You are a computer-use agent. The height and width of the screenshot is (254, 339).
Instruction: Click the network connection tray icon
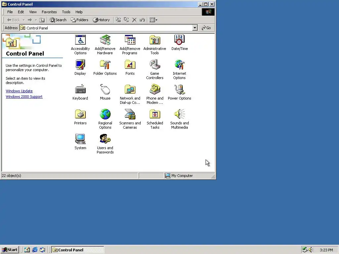point(305,250)
